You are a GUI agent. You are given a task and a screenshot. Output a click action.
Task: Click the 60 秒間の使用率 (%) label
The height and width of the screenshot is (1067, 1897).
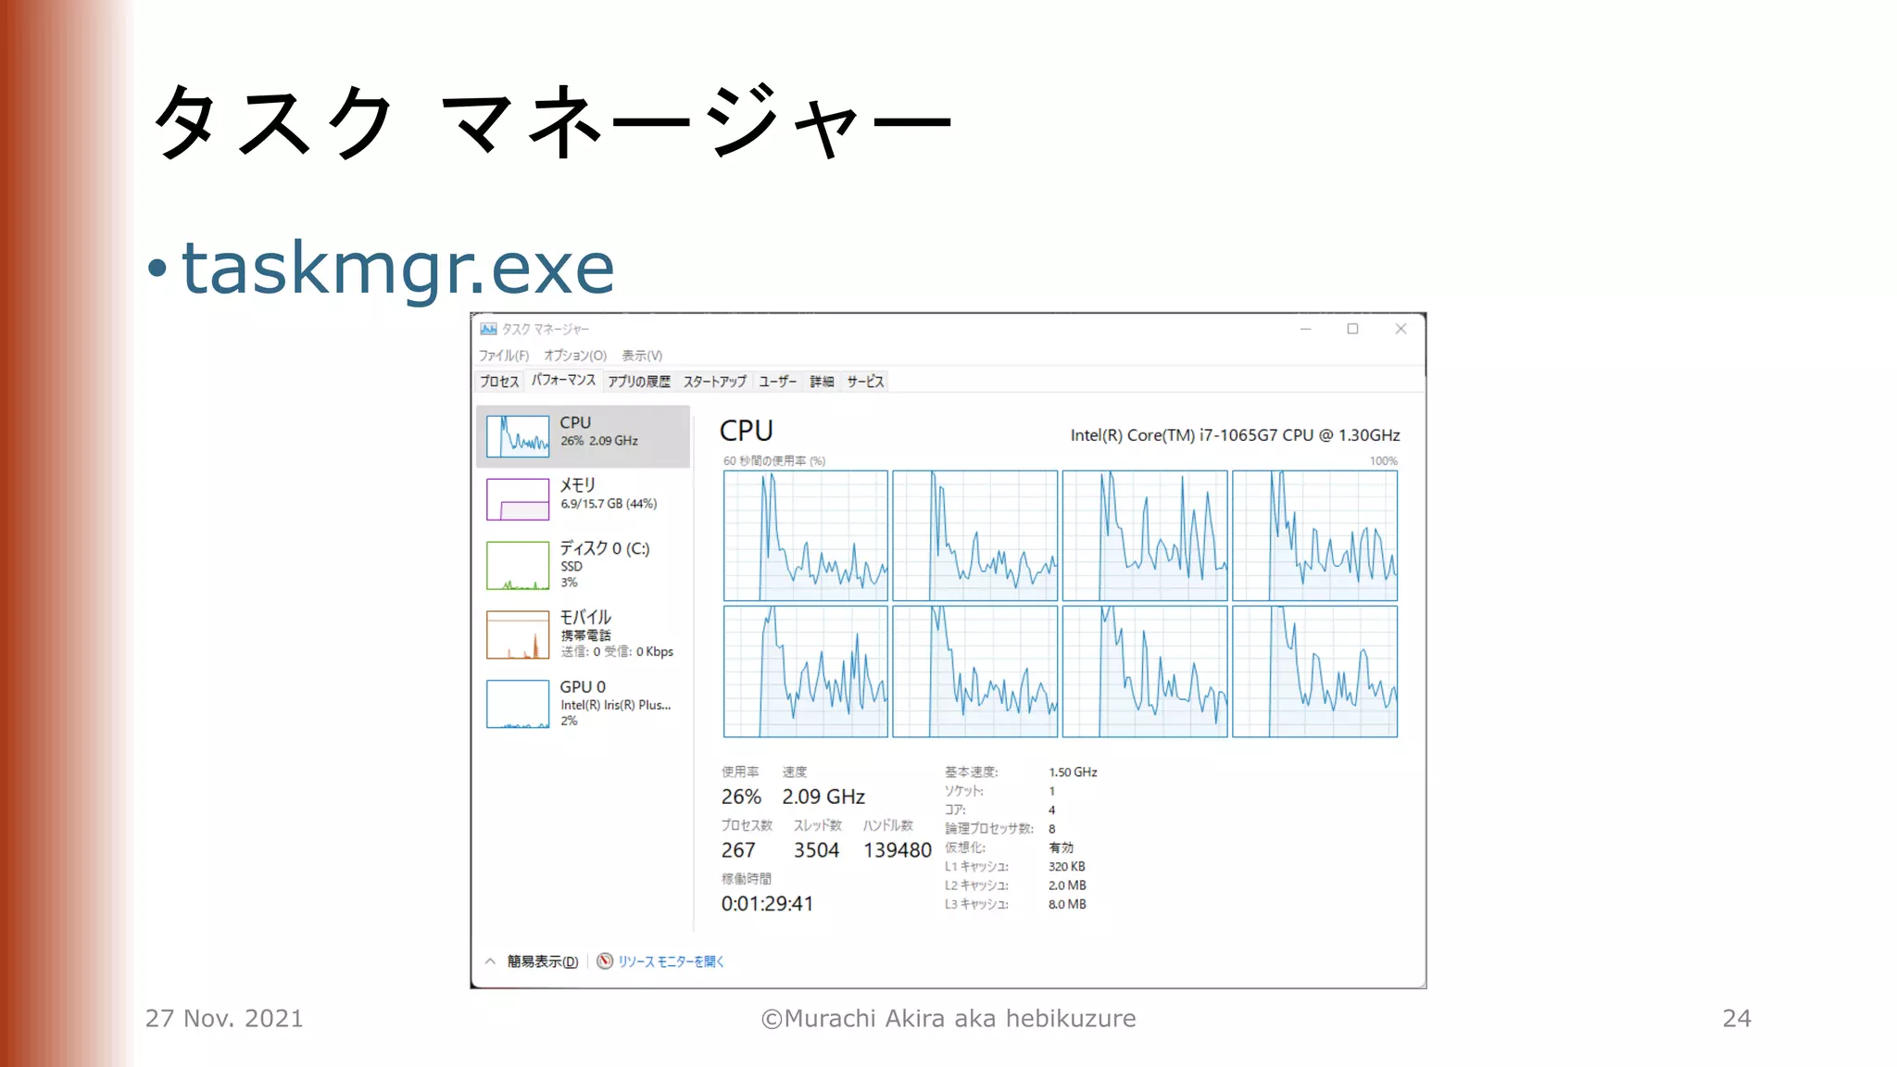(x=774, y=460)
